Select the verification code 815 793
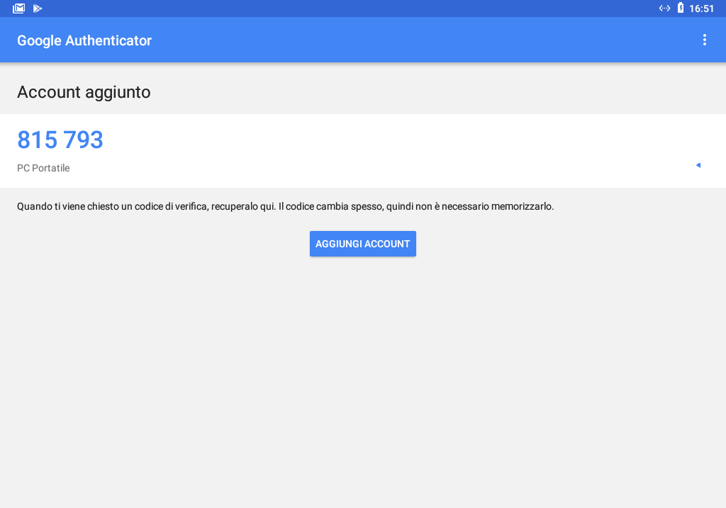 point(60,140)
